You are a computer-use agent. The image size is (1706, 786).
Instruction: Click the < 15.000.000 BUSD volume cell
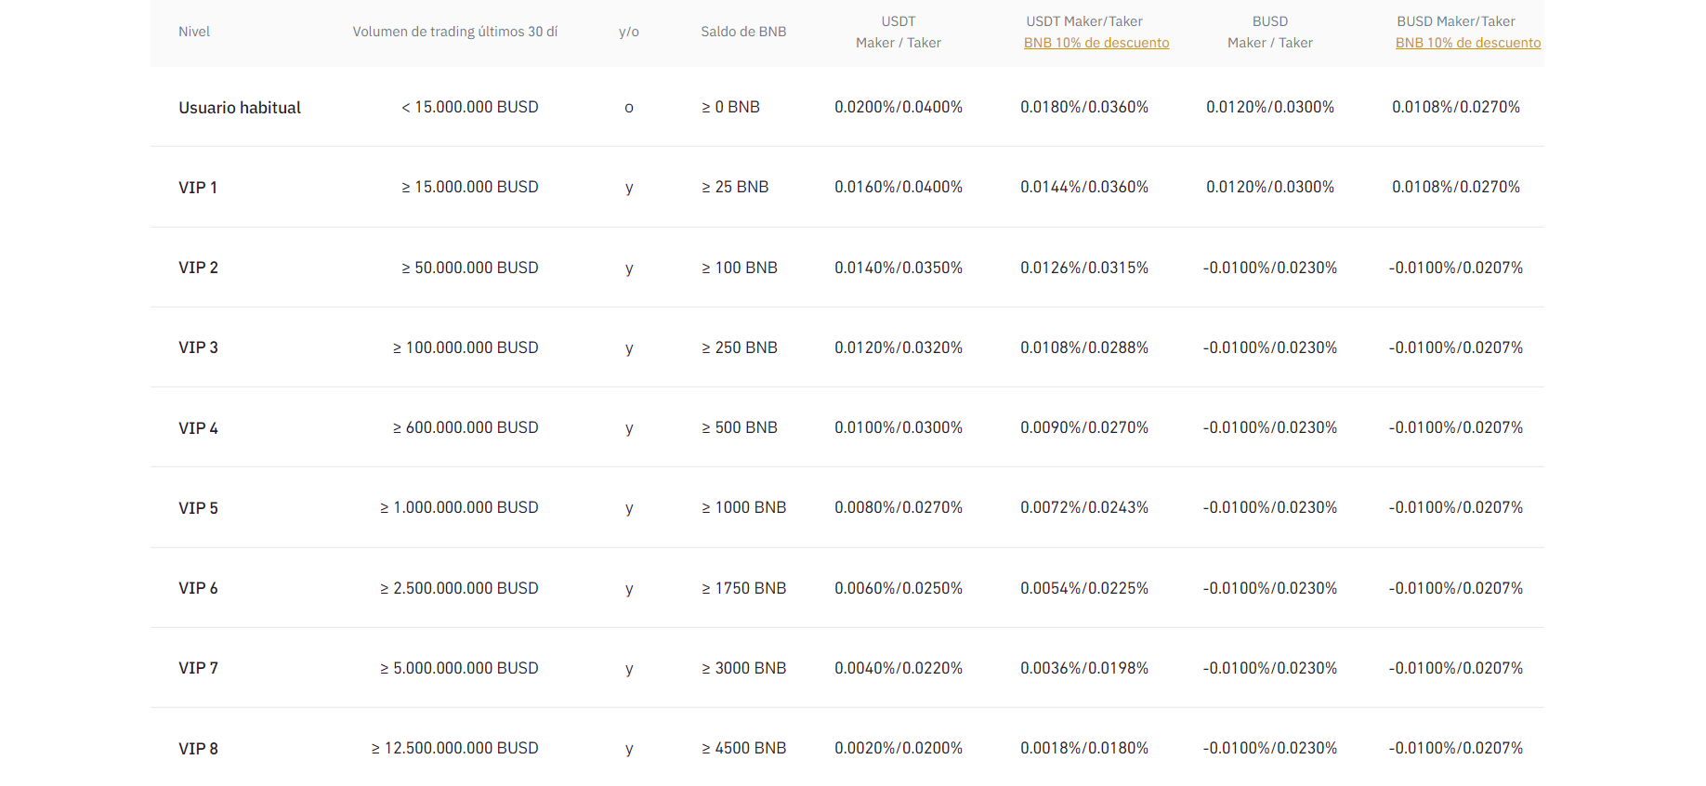tap(470, 107)
